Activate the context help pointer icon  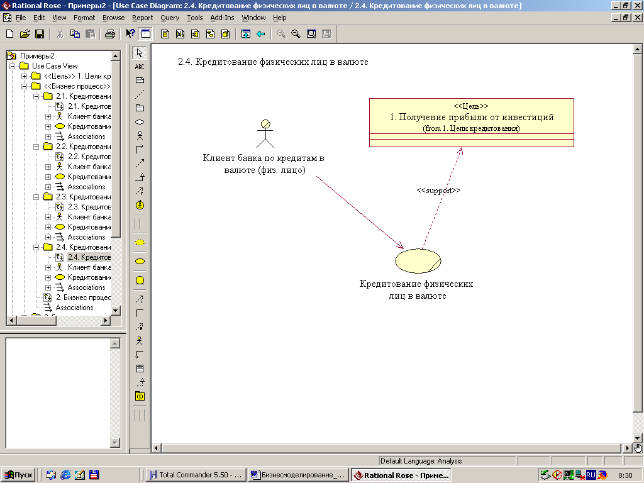130,34
